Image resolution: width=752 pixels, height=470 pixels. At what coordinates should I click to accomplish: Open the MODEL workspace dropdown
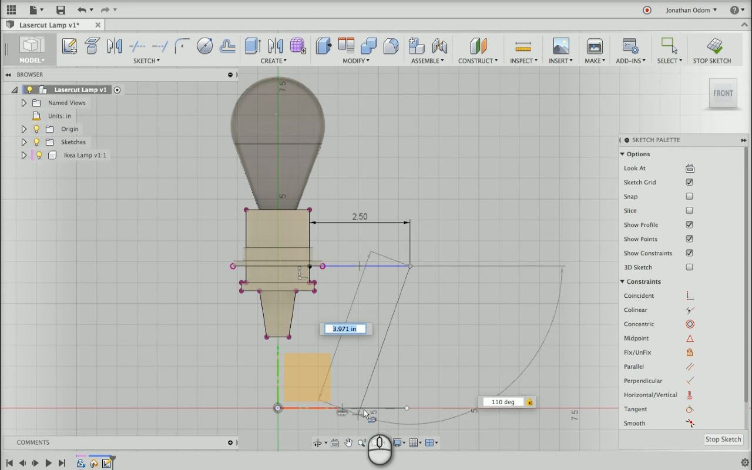(x=32, y=61)
